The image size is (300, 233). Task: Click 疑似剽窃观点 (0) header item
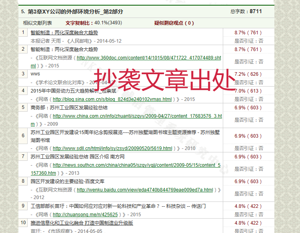(174, 23)
